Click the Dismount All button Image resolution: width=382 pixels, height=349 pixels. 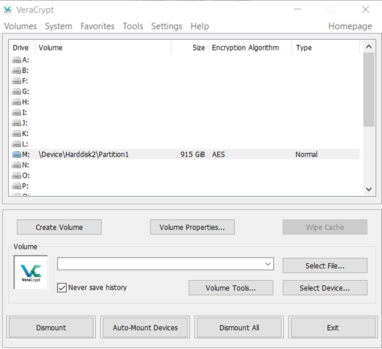pyautogui.click(x=239, y=328)
